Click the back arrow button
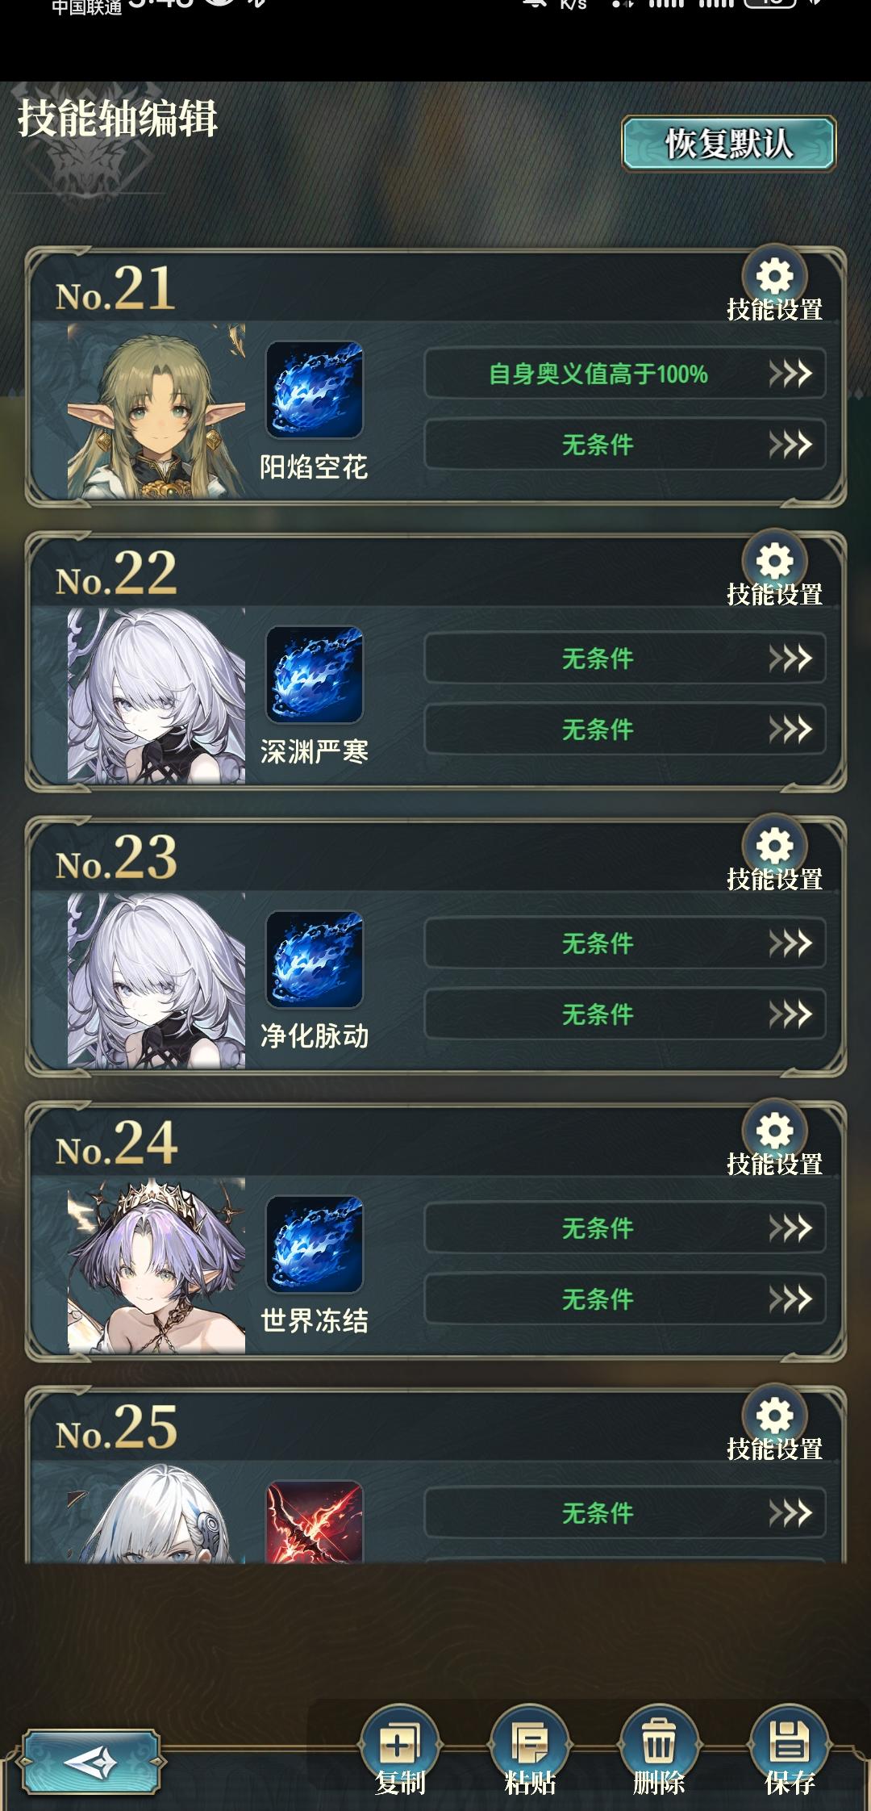 90,1761
